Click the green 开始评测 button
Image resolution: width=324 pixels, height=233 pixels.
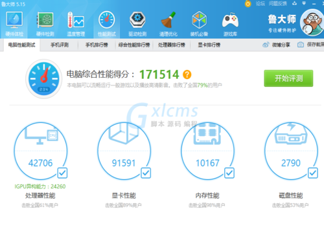click(288, 78)
